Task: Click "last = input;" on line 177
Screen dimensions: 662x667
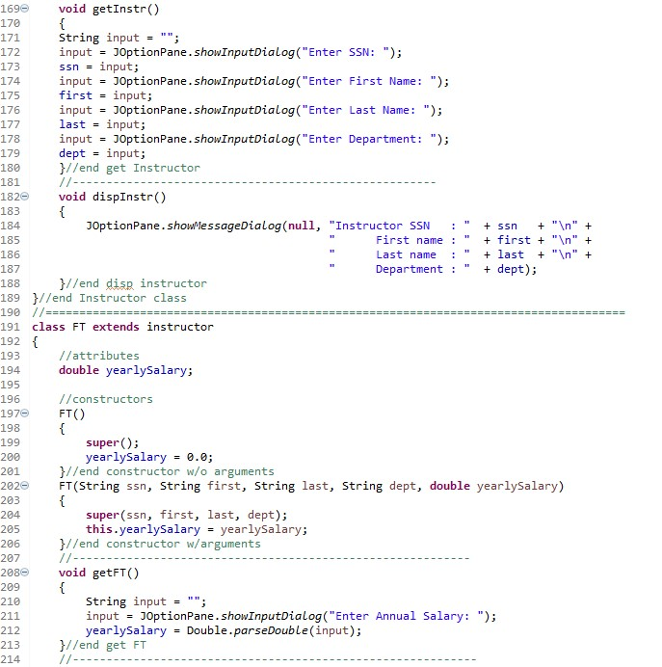Action: [102, 124]
